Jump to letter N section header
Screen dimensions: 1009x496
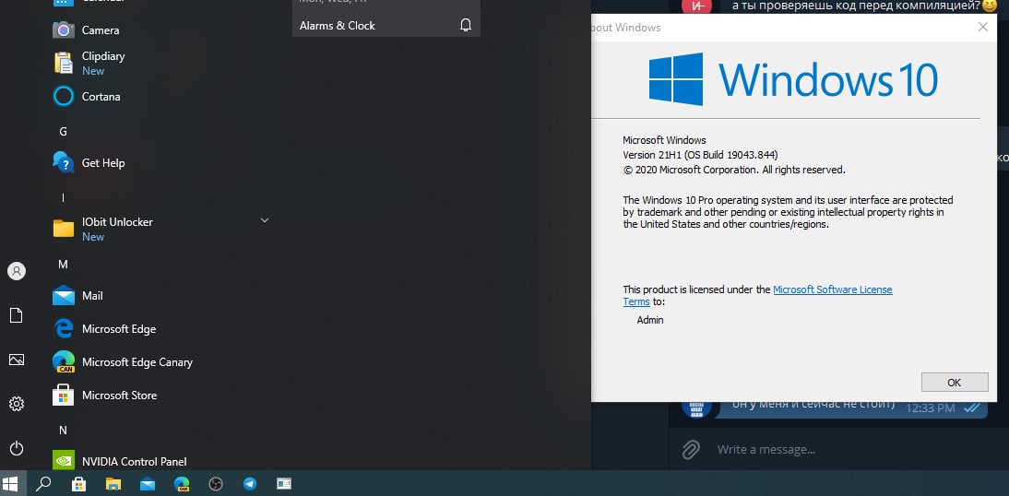[x=63, y=430]
